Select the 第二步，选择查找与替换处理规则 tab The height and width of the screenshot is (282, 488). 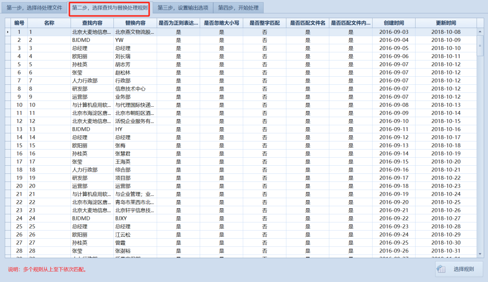coord(110,8)
